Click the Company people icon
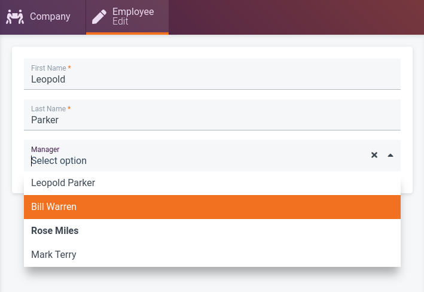This screenshot has height=292, width=424. coord(14,17)
